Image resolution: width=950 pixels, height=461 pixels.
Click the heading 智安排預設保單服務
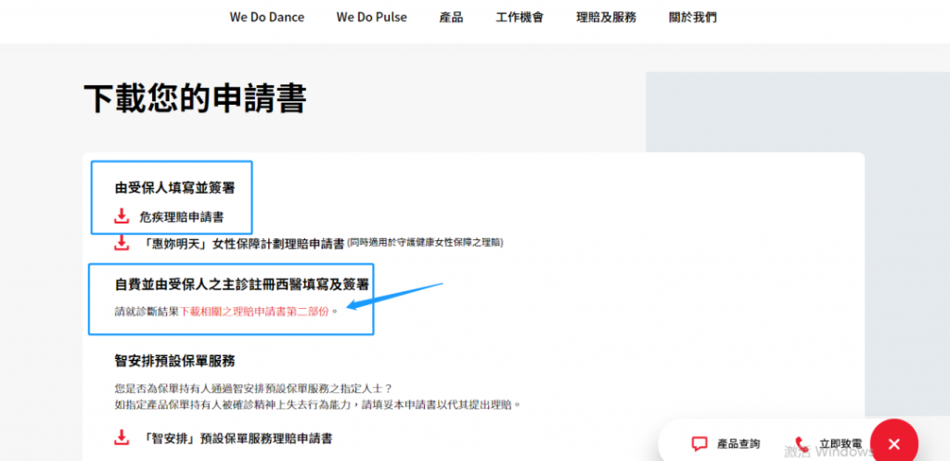174,361
